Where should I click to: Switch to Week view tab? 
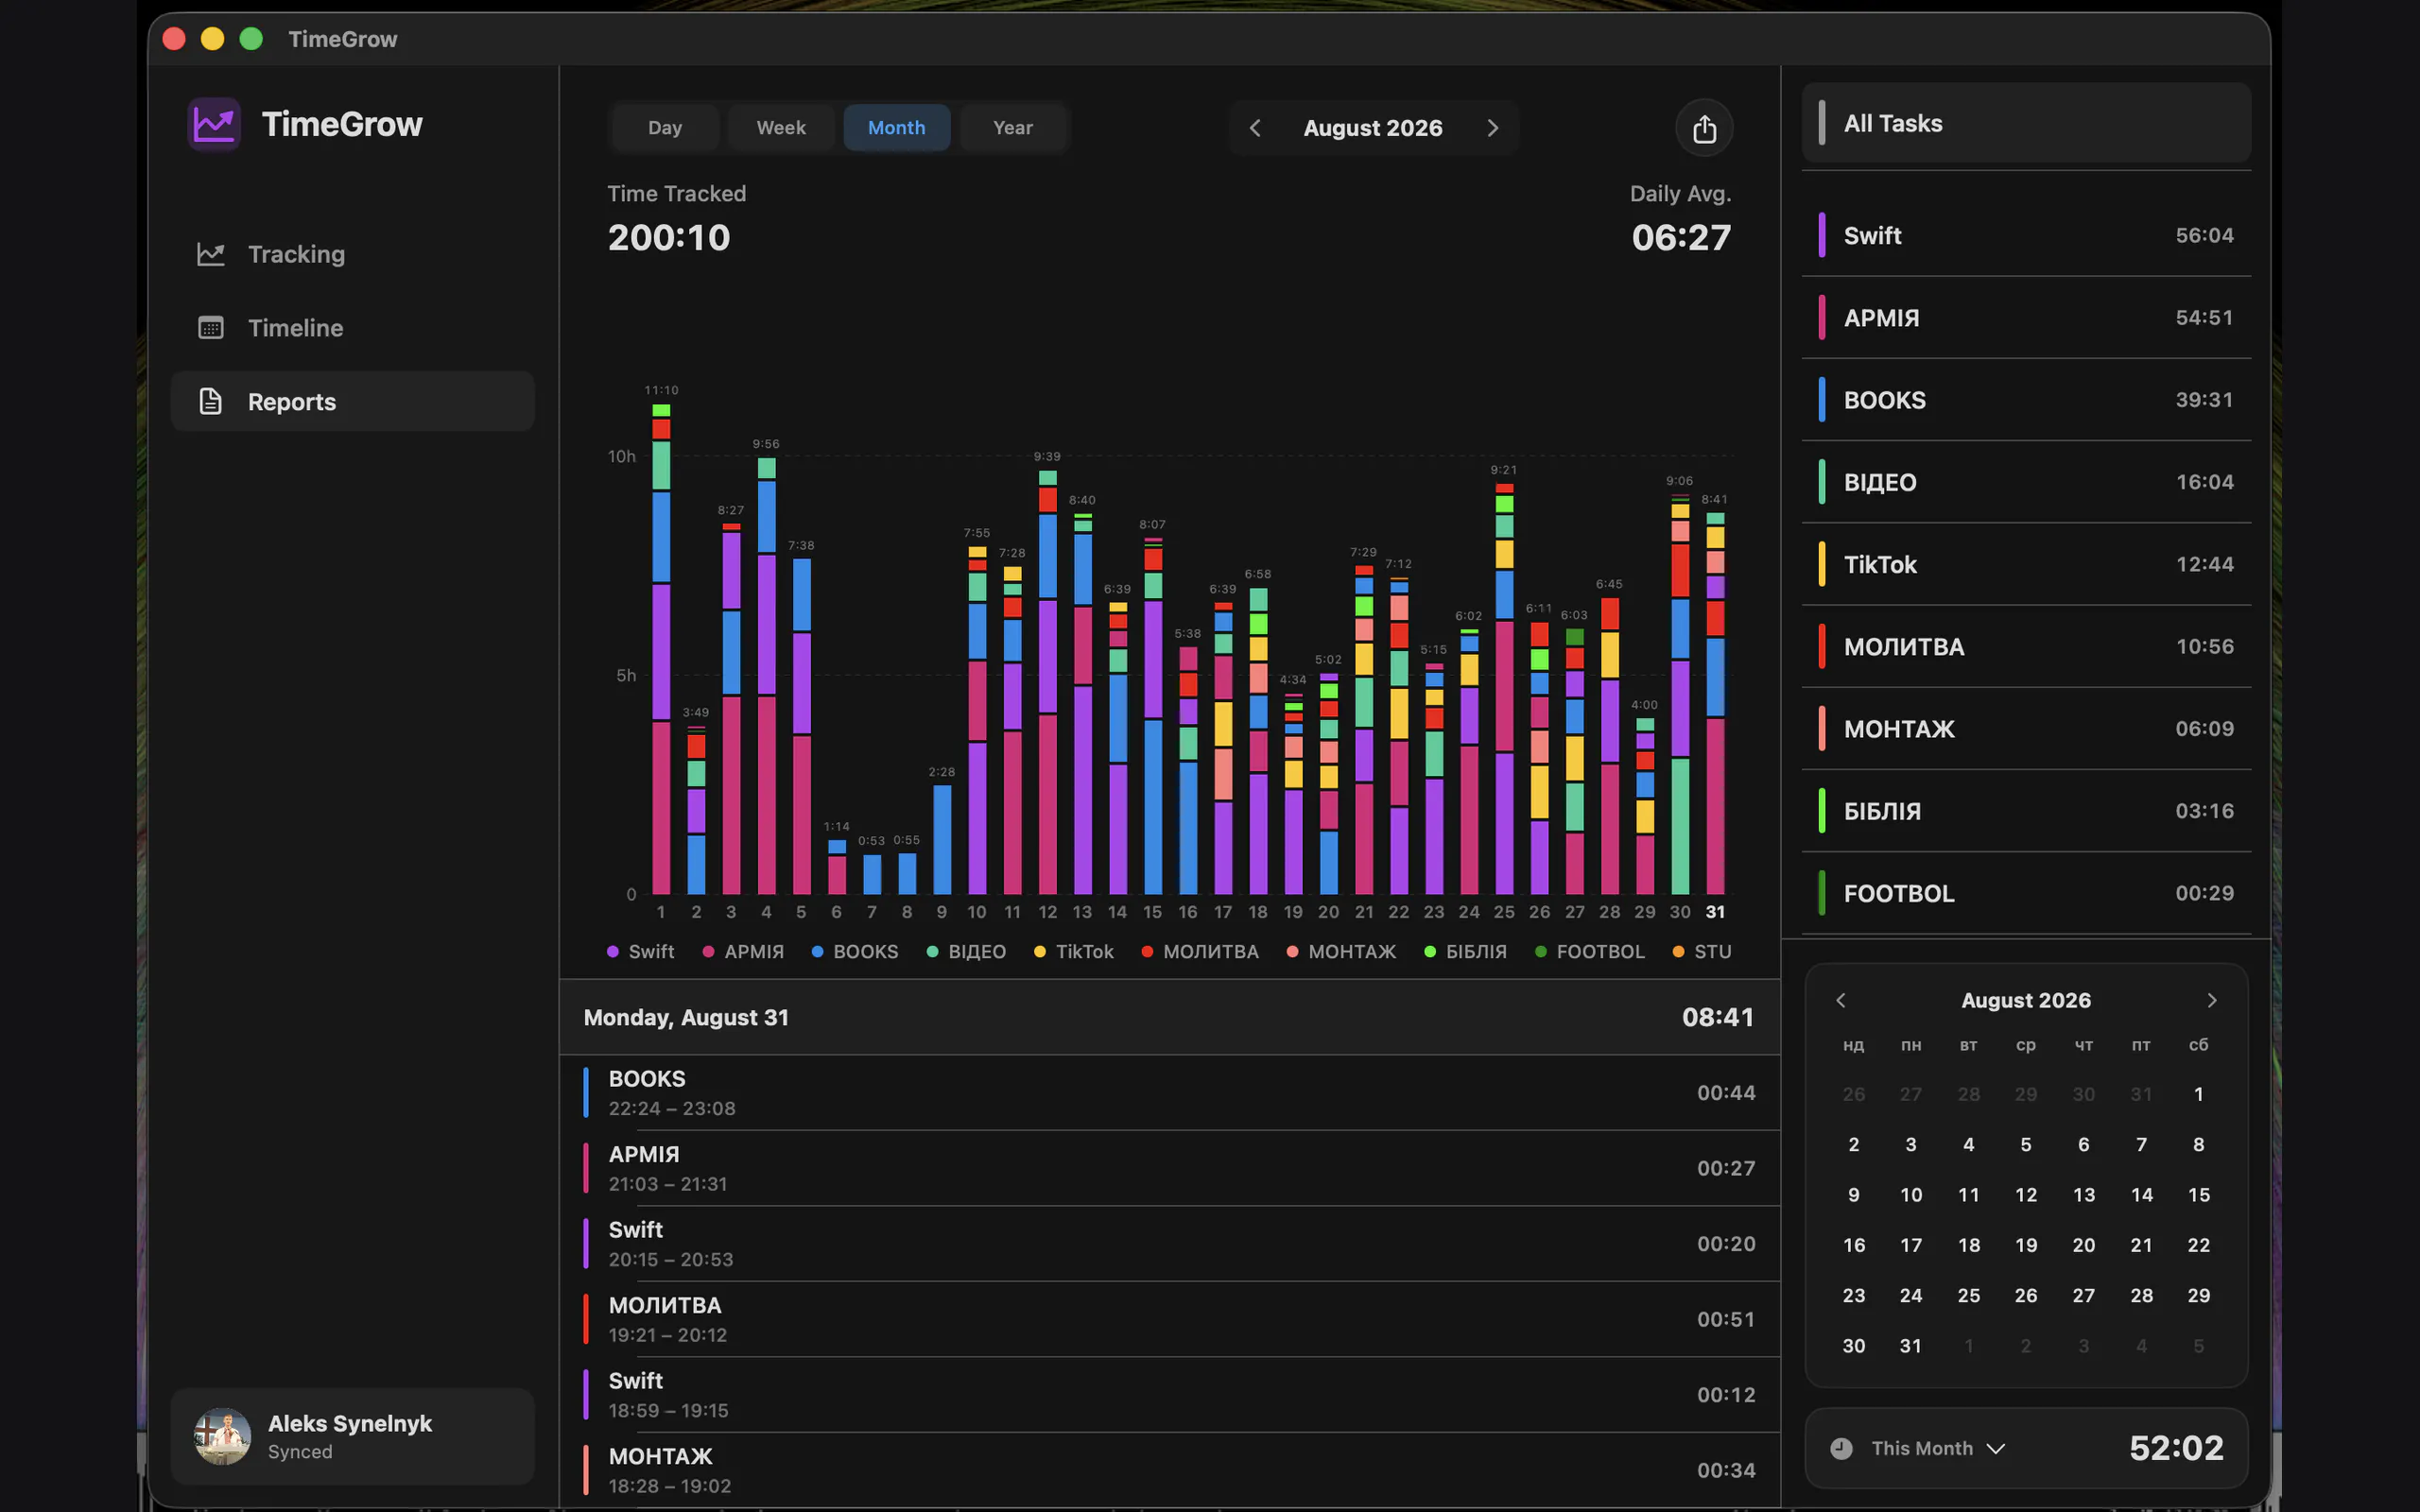[x=781, y=128]
